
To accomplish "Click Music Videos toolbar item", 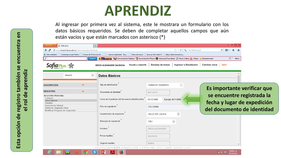I will [x=182, y=59].
